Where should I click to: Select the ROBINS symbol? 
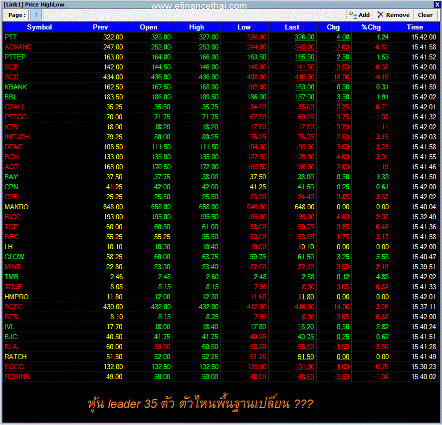[x=17, y=377]
